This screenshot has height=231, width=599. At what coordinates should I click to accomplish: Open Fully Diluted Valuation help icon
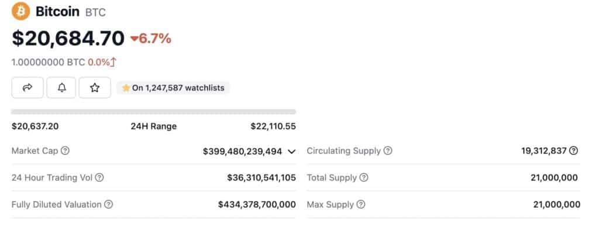(108, 204)
